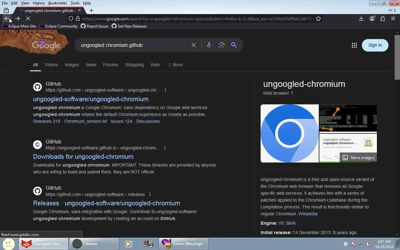Close the ungoogled chromium github tab
Image resolution: width=400 pixels, height=250 pixels.
(x=79, y=10)
